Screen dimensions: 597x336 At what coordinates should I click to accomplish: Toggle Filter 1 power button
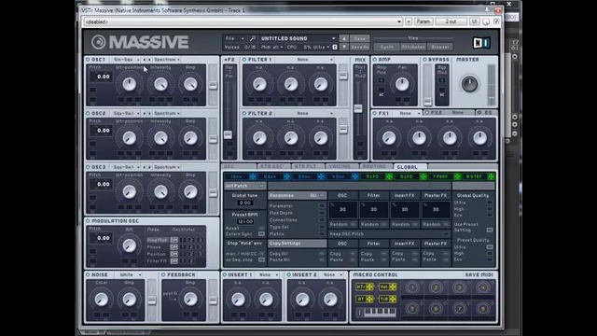(x=244, y=60)
